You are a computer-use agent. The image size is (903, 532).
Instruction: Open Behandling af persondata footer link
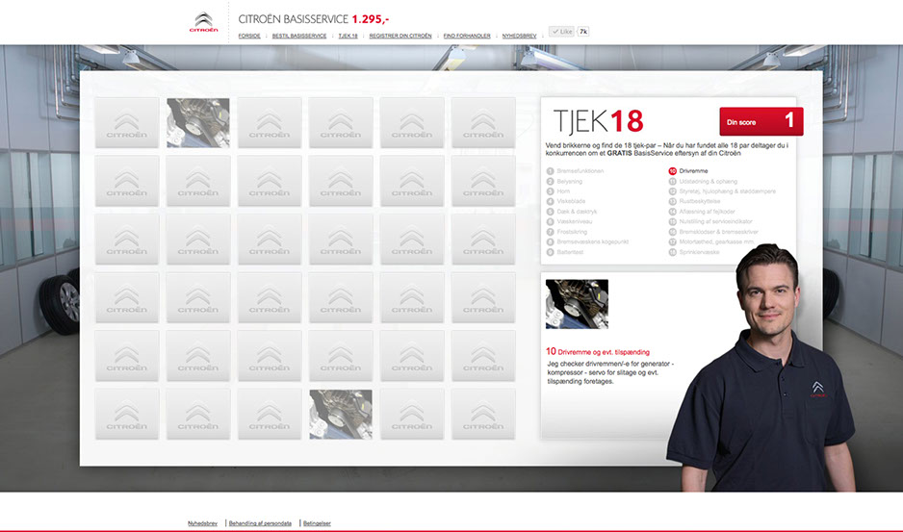(x=260, y=523)
